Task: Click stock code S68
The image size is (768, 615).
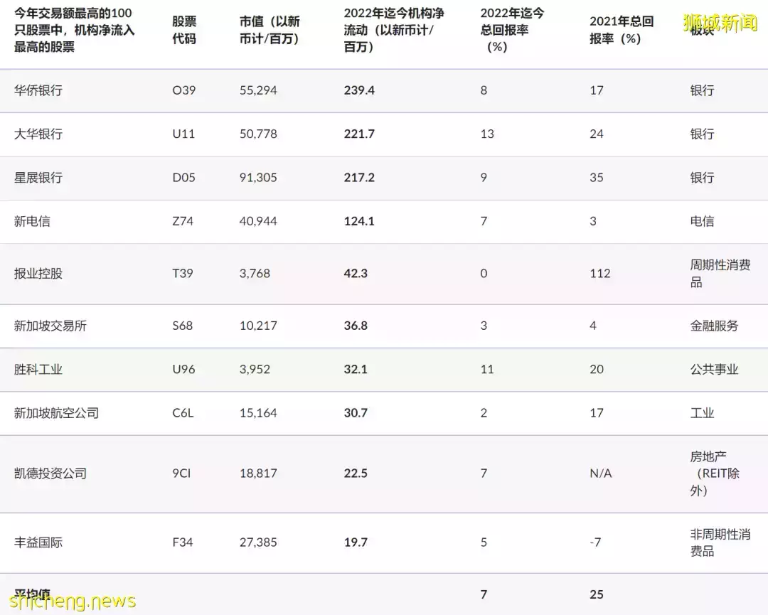Action: point(182,326)
